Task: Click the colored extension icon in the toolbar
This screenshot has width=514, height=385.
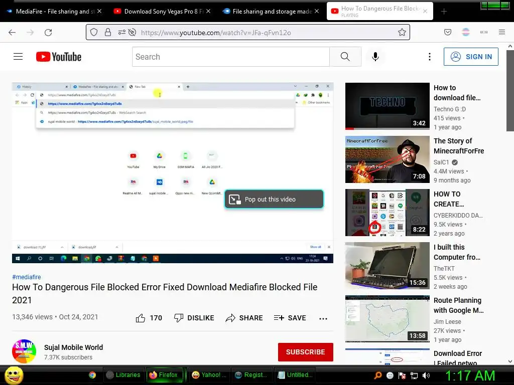Action: click(x=466, y=32)
